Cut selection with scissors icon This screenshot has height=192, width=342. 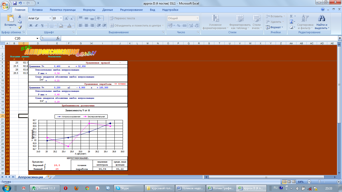click(20, 16)
